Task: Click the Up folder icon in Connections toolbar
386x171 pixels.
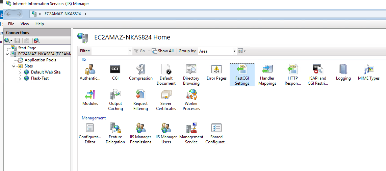Action: pos(27,40)
